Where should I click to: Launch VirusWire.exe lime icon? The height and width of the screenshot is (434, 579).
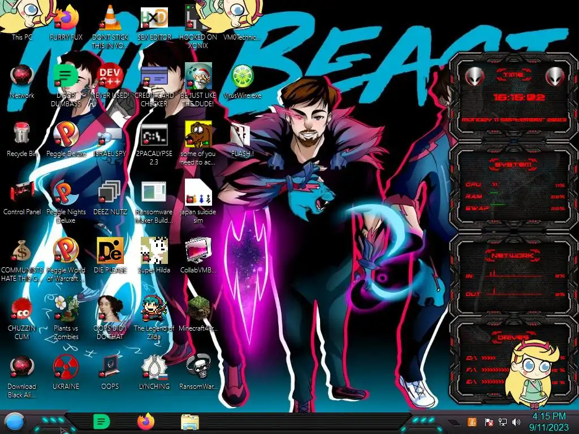(242, 81)
